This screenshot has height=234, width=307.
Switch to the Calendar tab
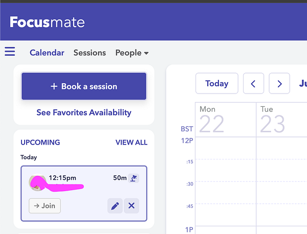47,53
